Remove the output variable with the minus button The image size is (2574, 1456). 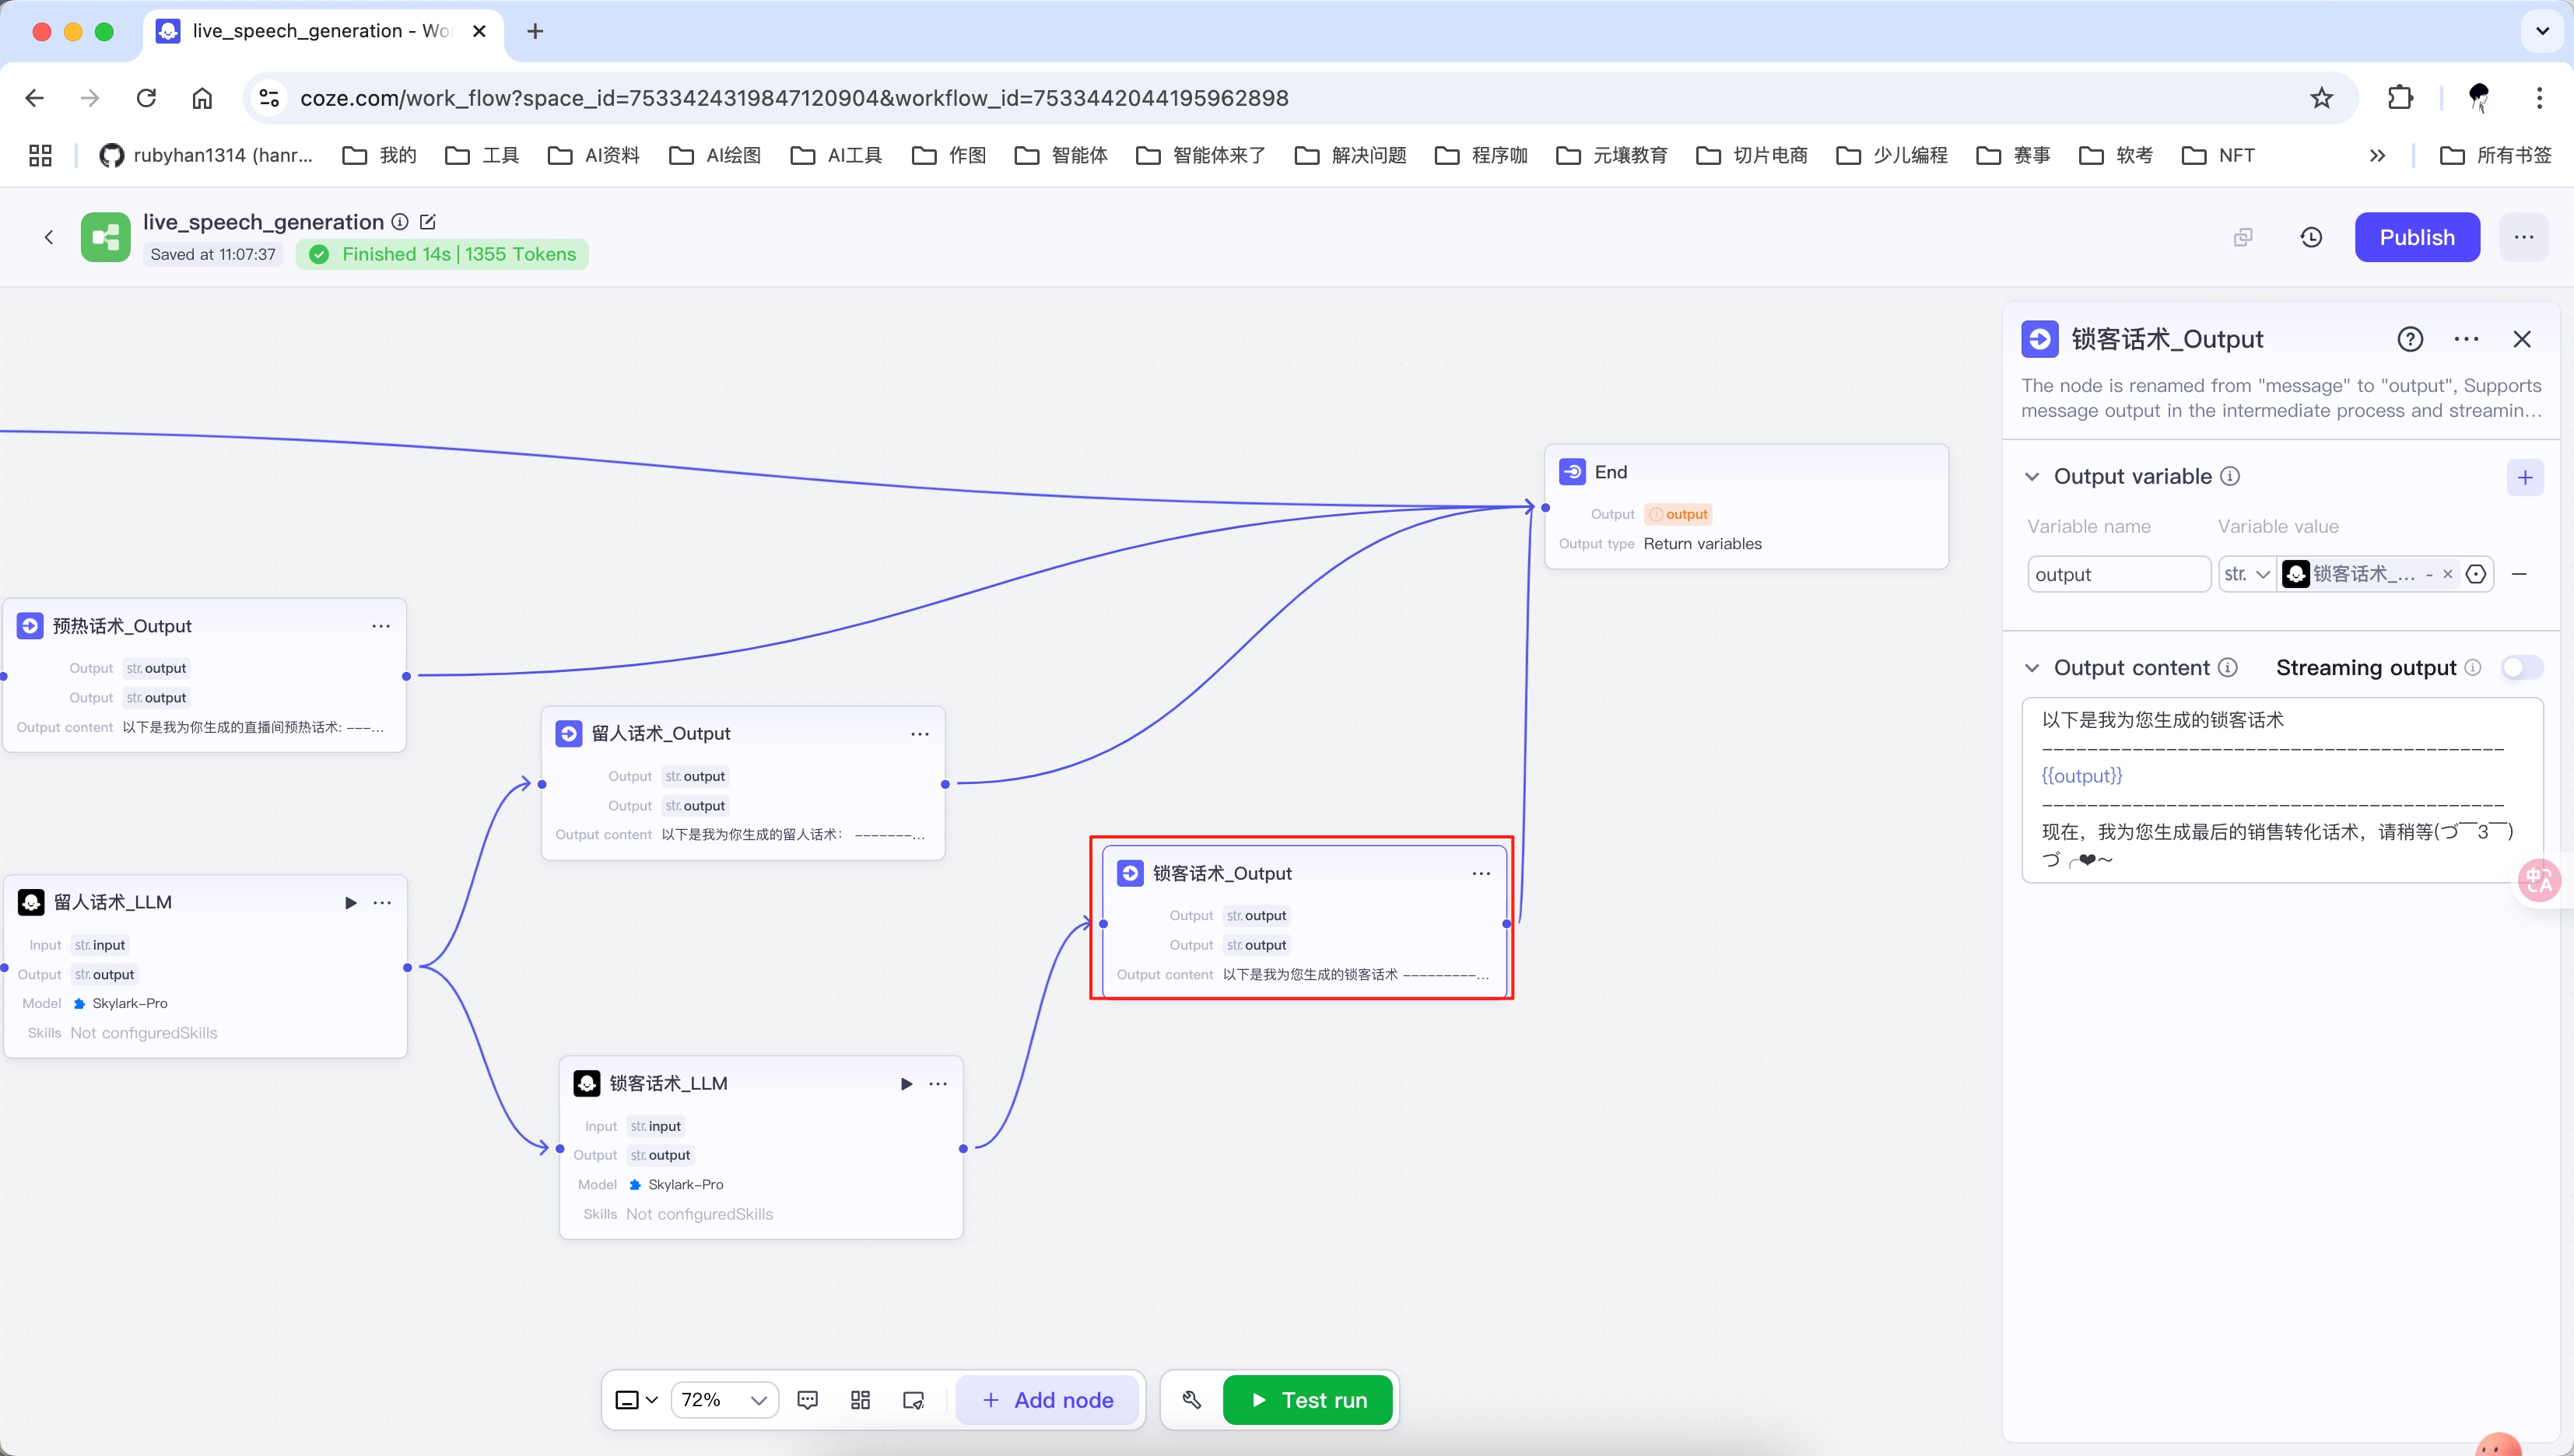[2519, 574]
